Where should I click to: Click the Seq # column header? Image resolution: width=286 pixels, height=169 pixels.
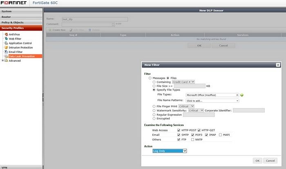coord(73,35)
